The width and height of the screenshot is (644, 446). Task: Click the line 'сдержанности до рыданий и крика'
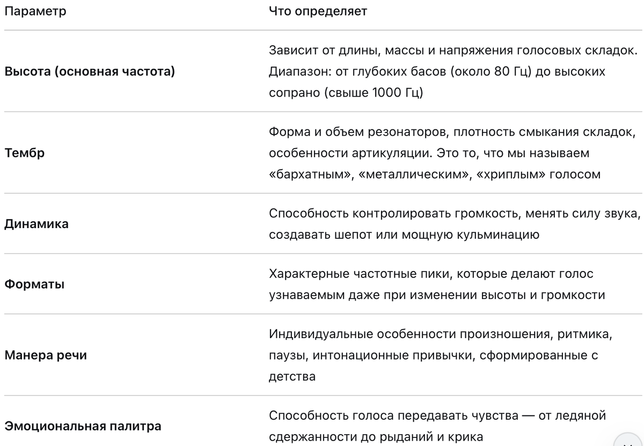click(372, 436)
